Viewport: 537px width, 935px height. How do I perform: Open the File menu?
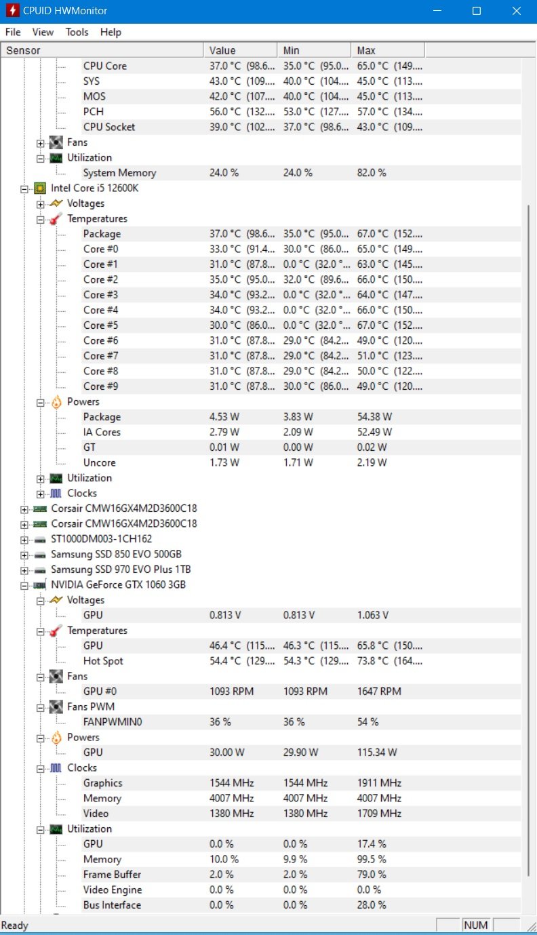click(x=13, y=32)
